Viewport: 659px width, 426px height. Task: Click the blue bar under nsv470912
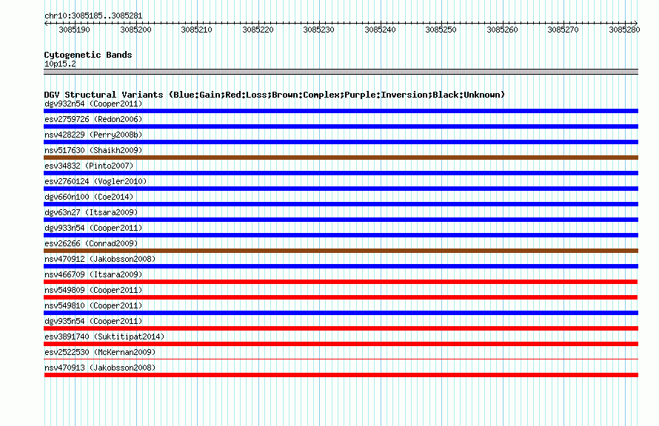(x=341, y=266)
